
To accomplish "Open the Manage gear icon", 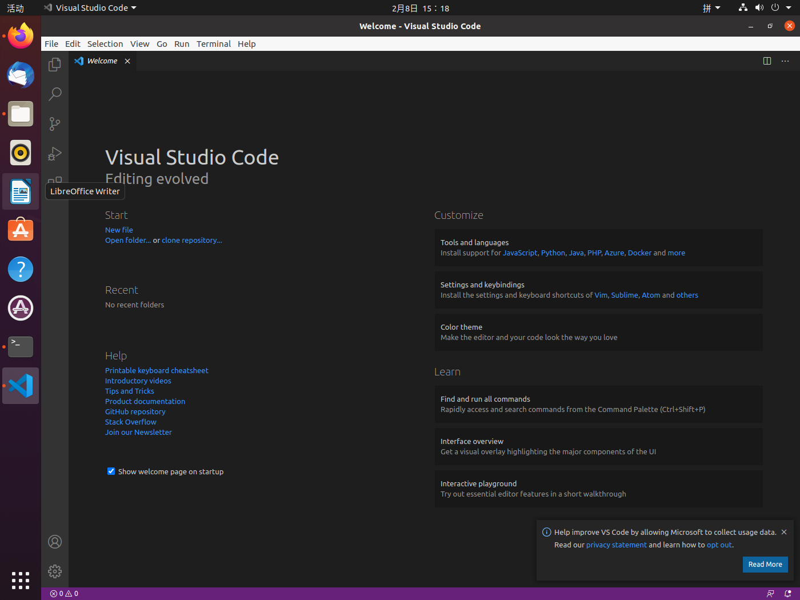I will coord(55,571).
